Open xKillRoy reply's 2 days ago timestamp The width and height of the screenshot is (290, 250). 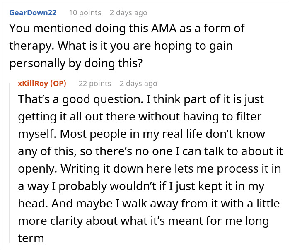(x=138, y=83)
